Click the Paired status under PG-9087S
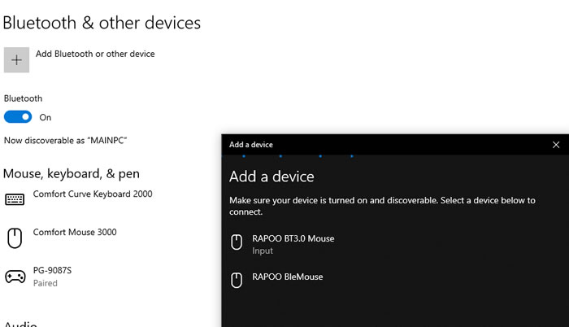 coord(46,283)
